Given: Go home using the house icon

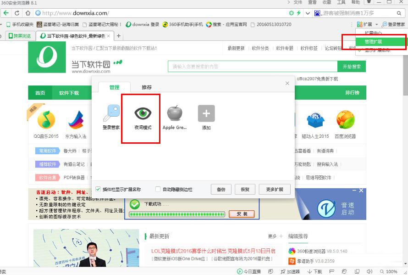Looking at the screenshot, I should [x=28, y=13].
